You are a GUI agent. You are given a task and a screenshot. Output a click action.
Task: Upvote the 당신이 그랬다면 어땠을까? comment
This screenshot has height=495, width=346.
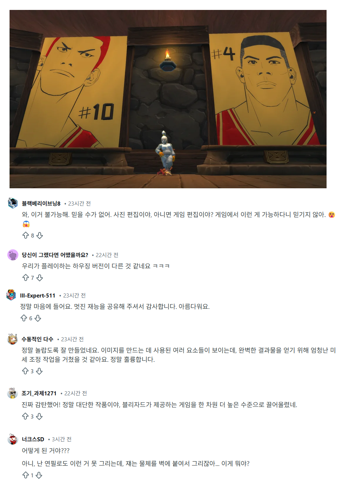click(x=26, y=278)
